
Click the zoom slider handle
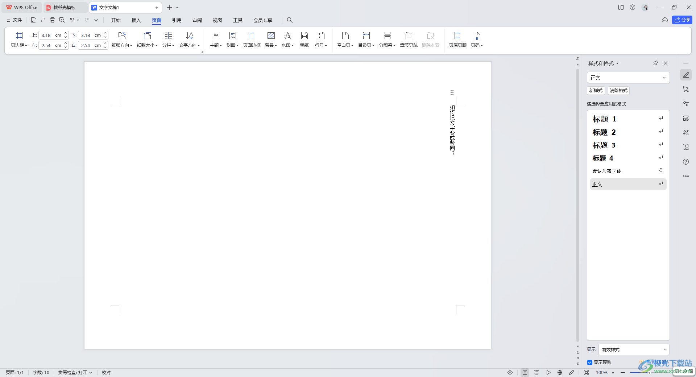pyautogui.click(x=649, y=372)
